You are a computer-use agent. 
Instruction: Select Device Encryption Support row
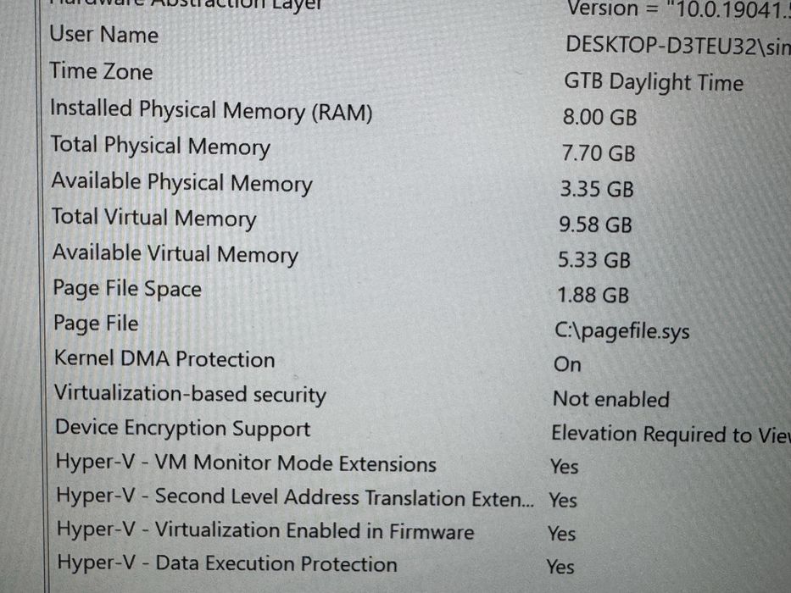(182, 429)
